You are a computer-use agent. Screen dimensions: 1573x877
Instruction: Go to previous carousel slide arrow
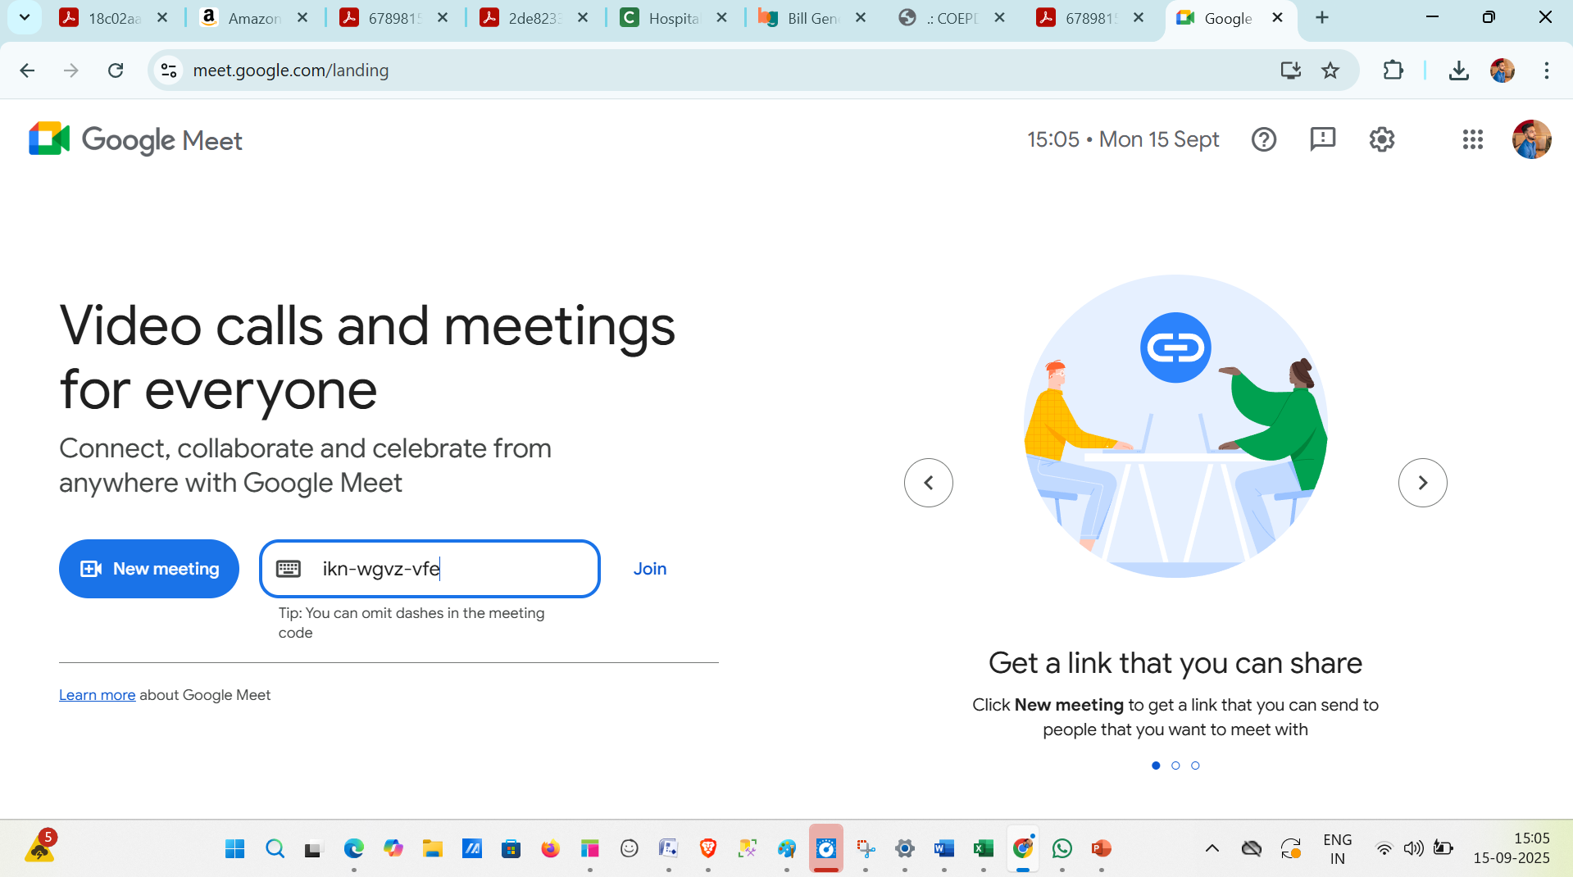coord(928,483)
